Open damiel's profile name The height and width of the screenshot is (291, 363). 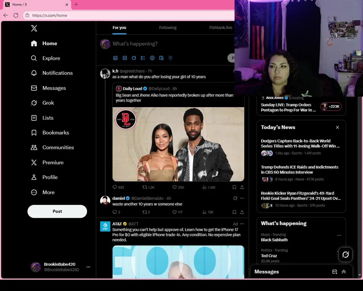tap(119, 198)
